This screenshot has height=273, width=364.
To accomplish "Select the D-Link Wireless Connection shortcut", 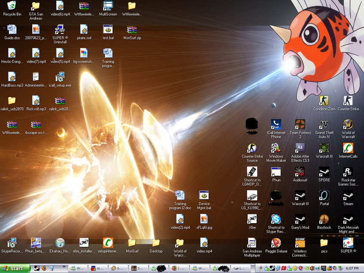I will pyautogui.click(x=300, y=247).
